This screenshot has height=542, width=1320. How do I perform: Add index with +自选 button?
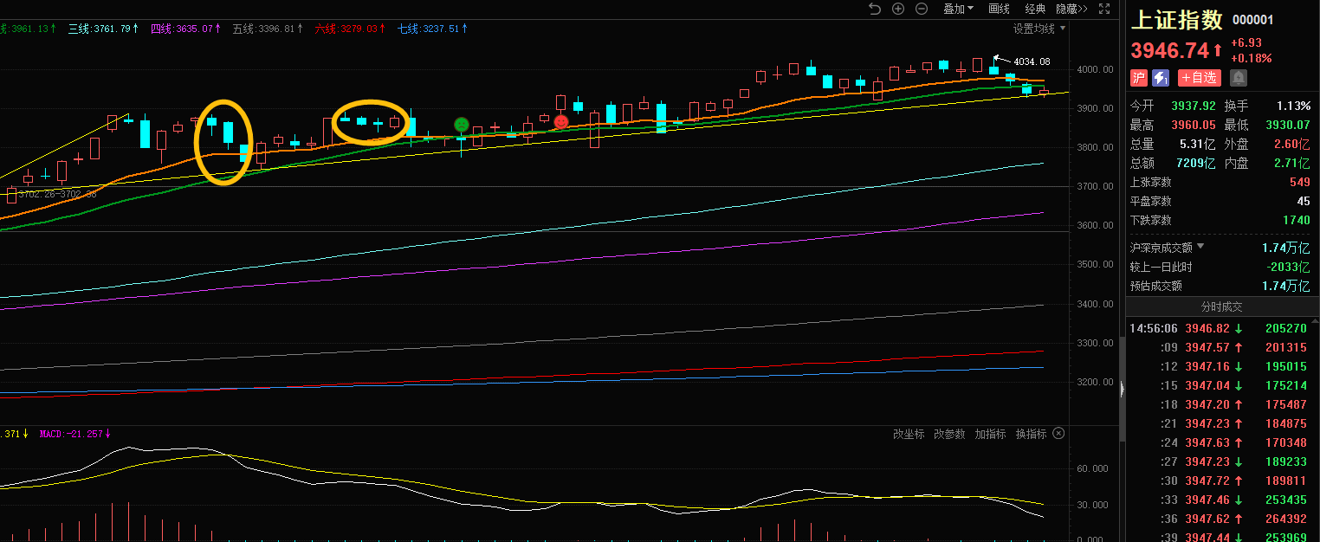1199,78
